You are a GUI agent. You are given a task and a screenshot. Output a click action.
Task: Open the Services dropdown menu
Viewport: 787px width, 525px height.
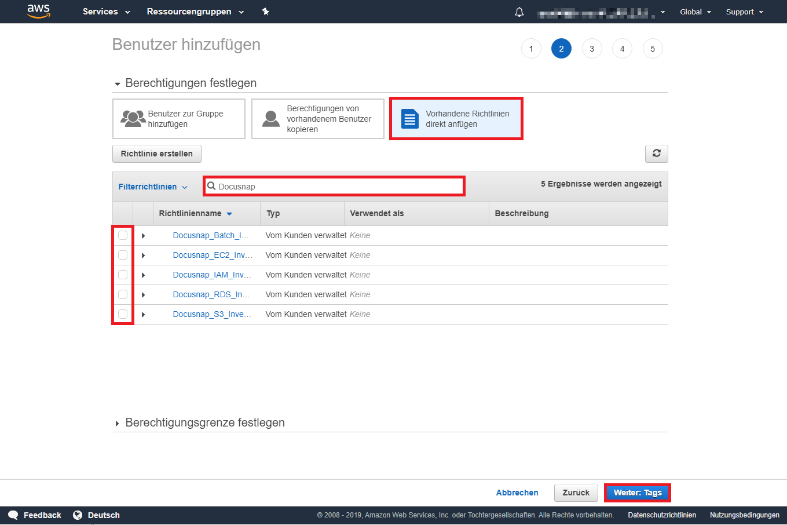107,12
